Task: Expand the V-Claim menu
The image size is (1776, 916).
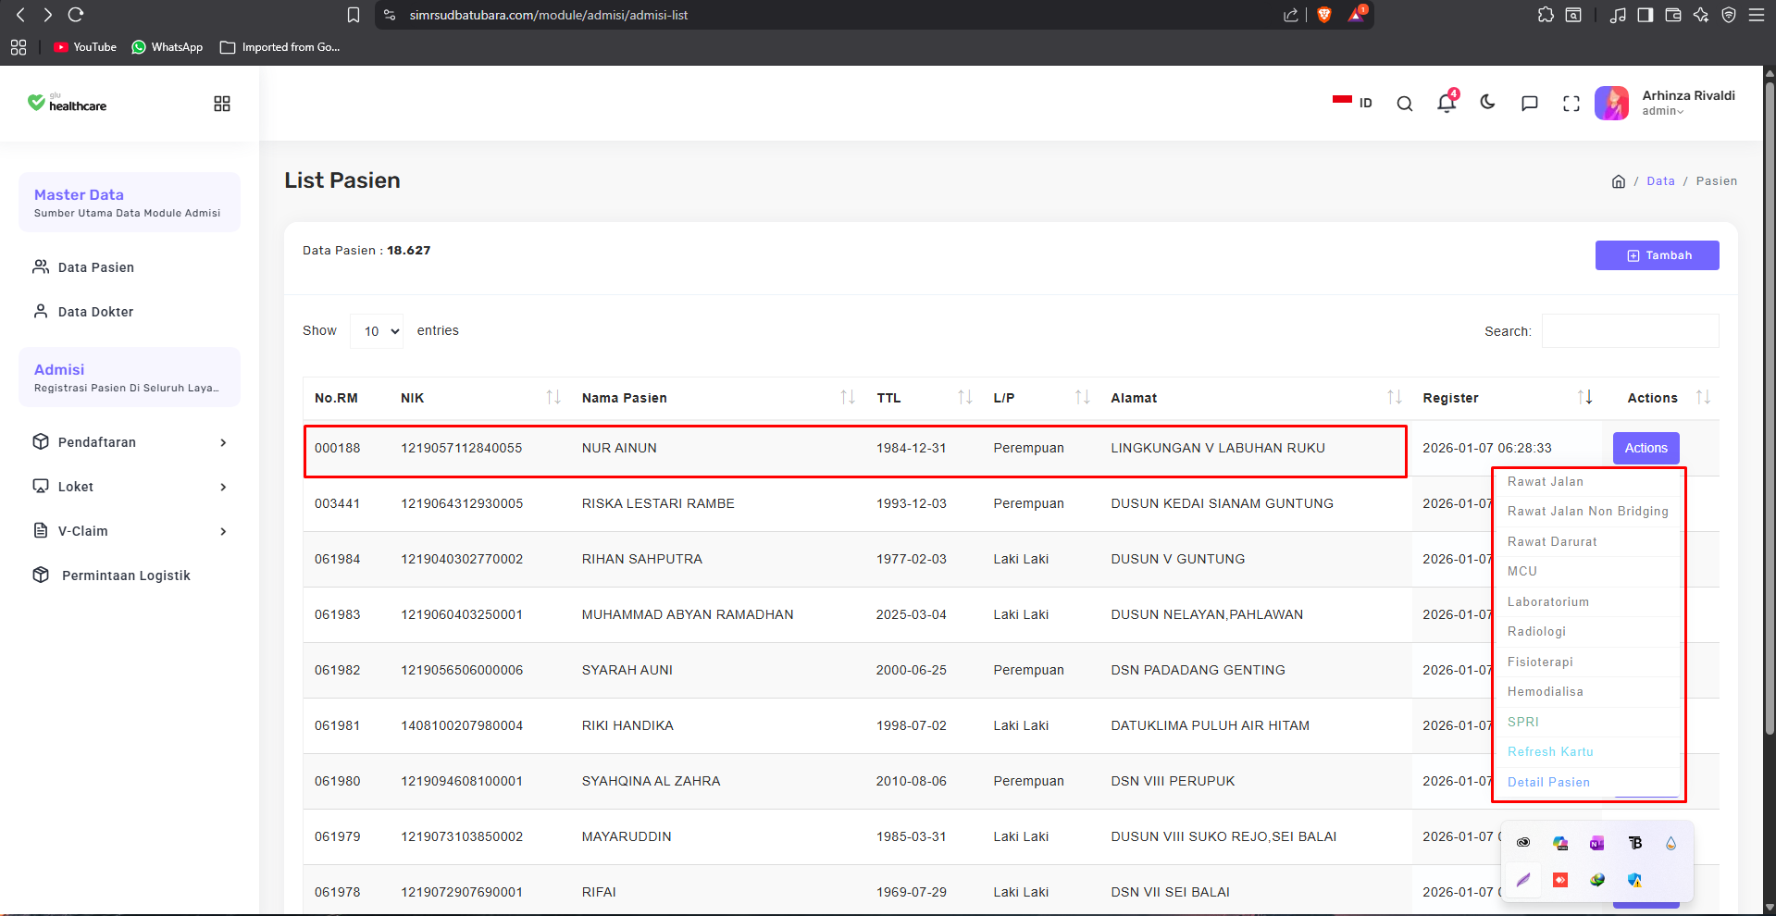Action: pos(130,531)
